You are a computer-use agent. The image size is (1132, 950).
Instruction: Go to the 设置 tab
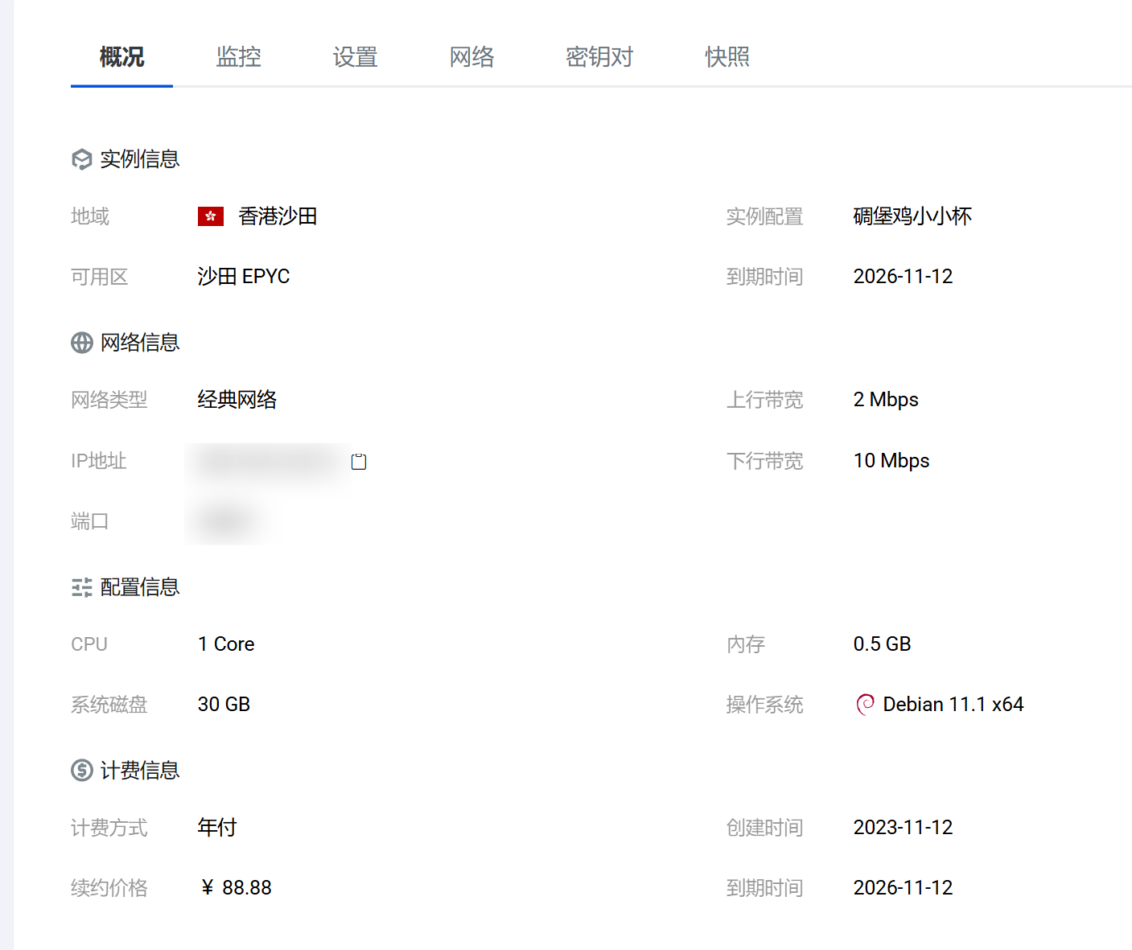point(355,57)
